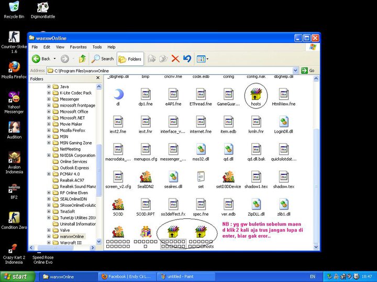Click the Undo toolbar icon
Screen dimensions: 377x282
[187, 58]
